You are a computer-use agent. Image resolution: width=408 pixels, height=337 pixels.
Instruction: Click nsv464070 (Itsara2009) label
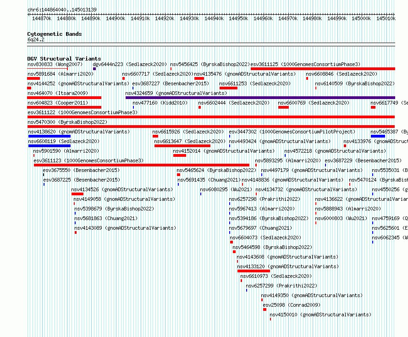pyautogui.click(x=58, y=93)
